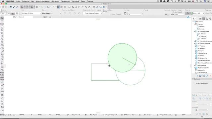Click the Undo arrow in the toolbar
Screen dimensions: 212x119
pyautogui.click(x=3, y=7)
